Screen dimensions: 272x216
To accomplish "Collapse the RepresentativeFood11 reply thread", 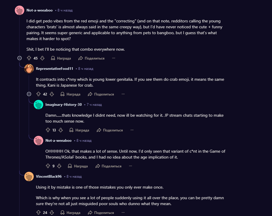I will [29, 94].
